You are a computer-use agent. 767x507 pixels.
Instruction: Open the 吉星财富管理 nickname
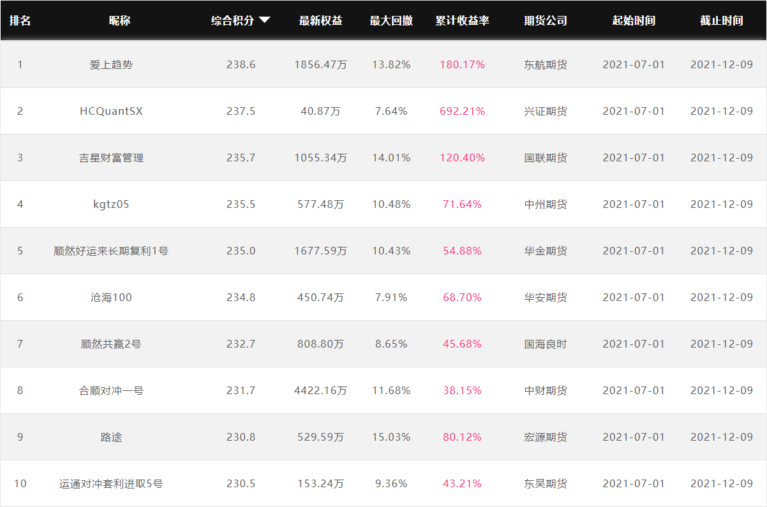(x=112, y=158)
